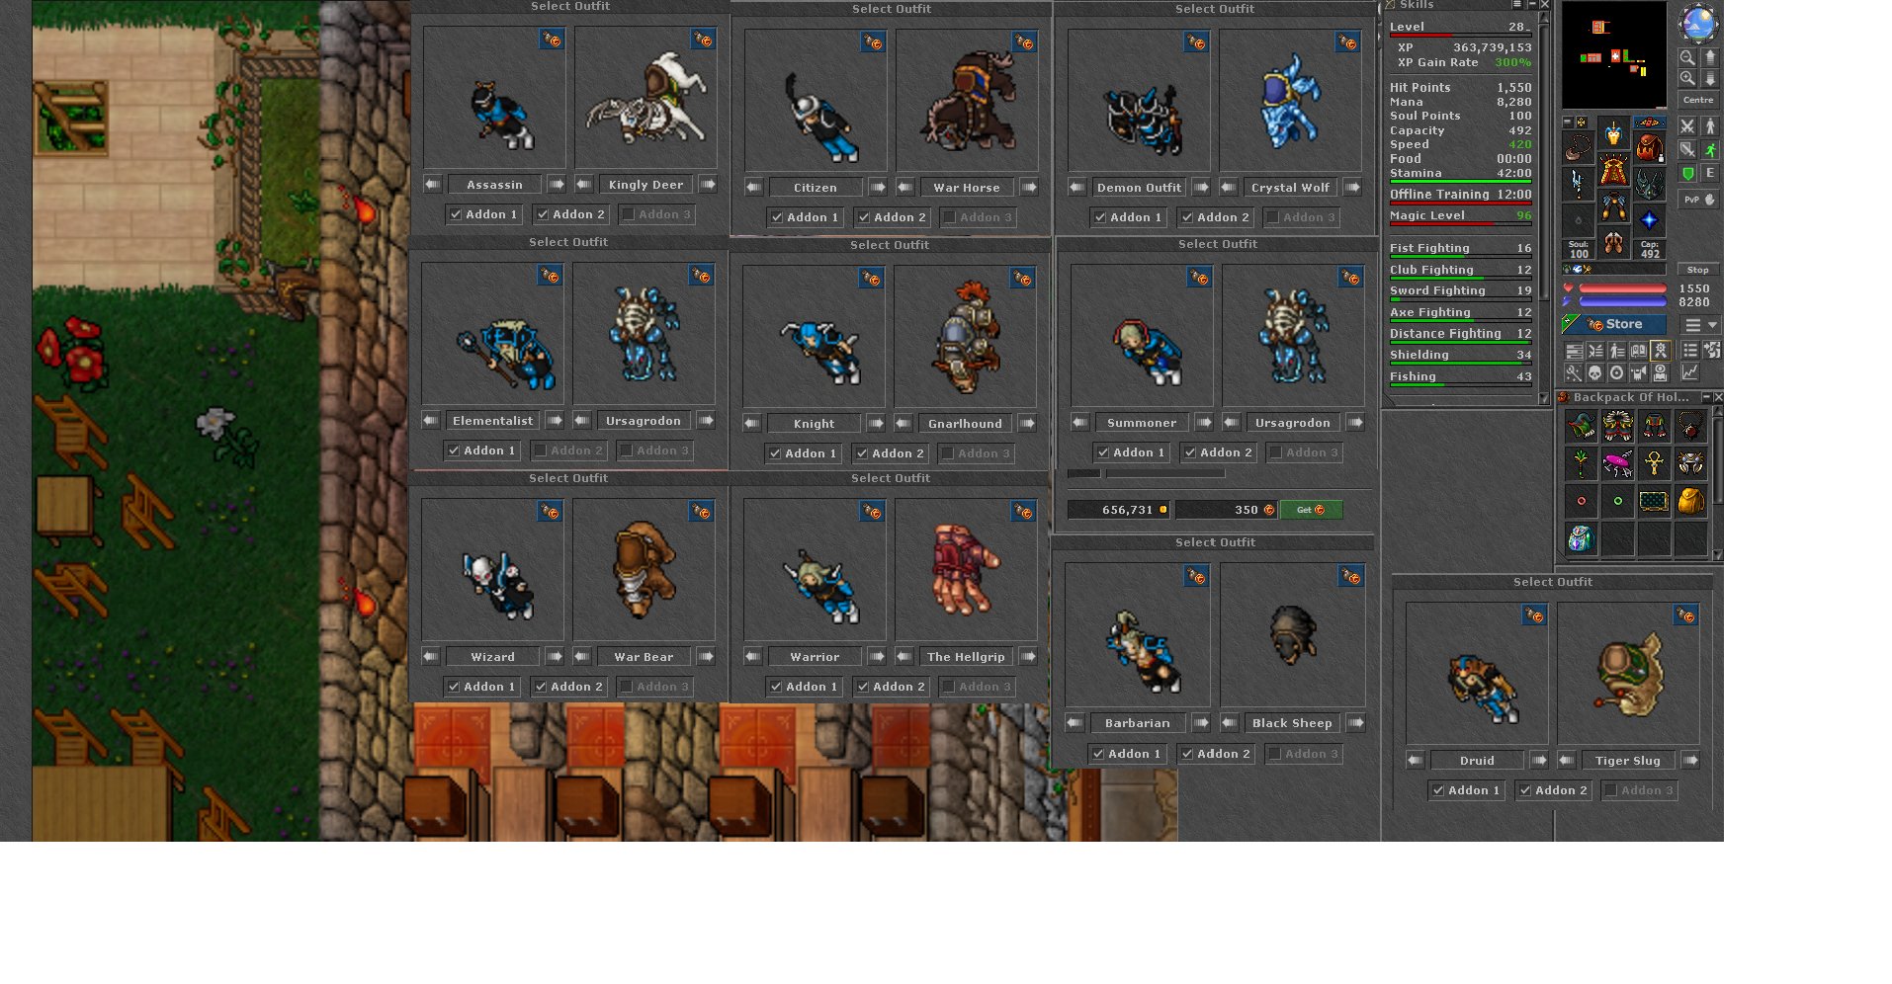Minimize the Backpack Of Holding container
This screenshot has height=984, width=1892.
[1706, 397]
